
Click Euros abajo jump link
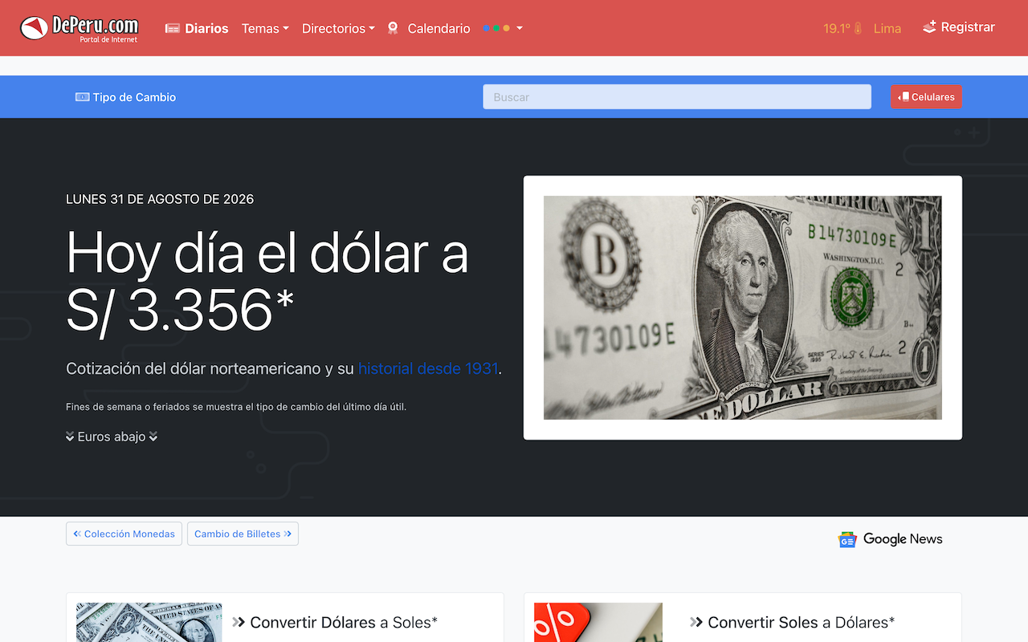pos(112,437)
